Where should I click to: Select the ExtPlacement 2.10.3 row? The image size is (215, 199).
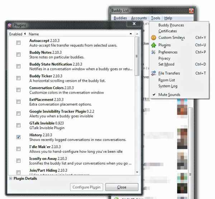[x=71, y=102]
